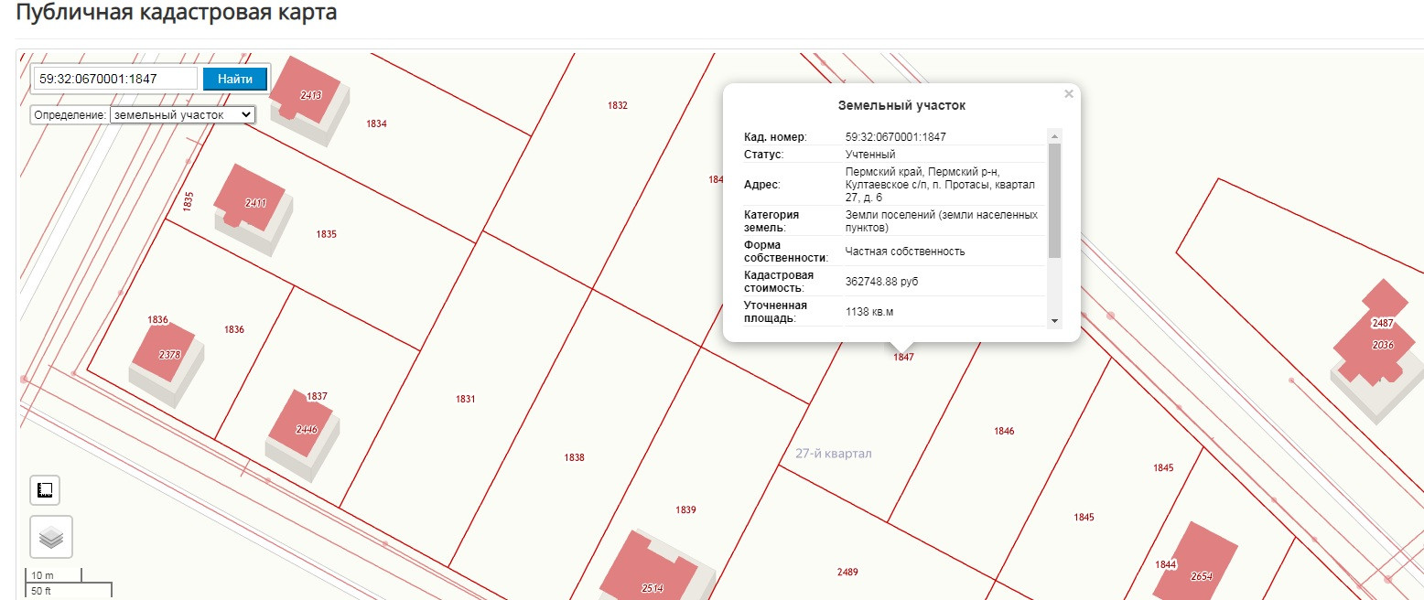Viewport: 1424px width, 600px height.
Task: Click the Найти search button
Action: (234, 79)
